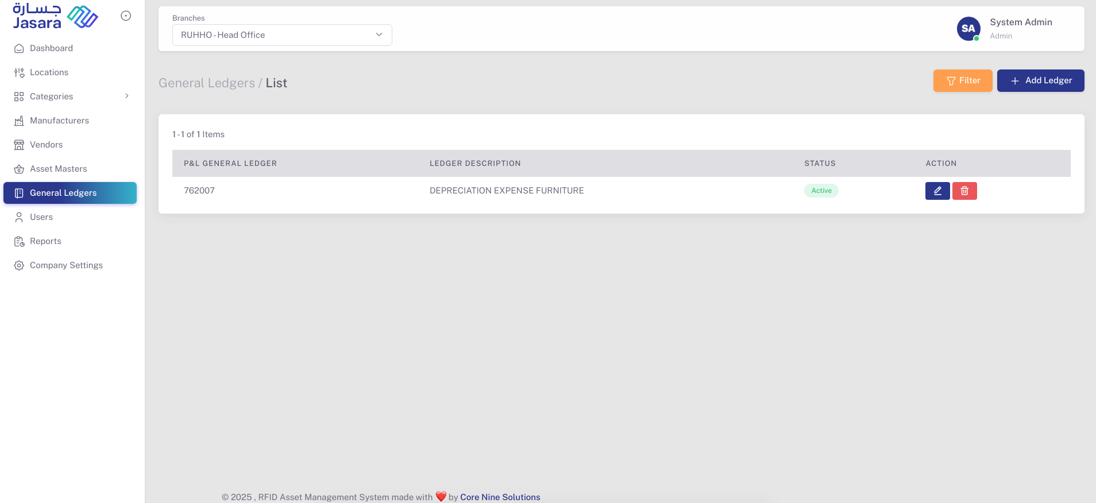Screen dimensions: 1096x503
Task: Click the General Ledgers breadcrumb
Action: click(x=207, y=83)
